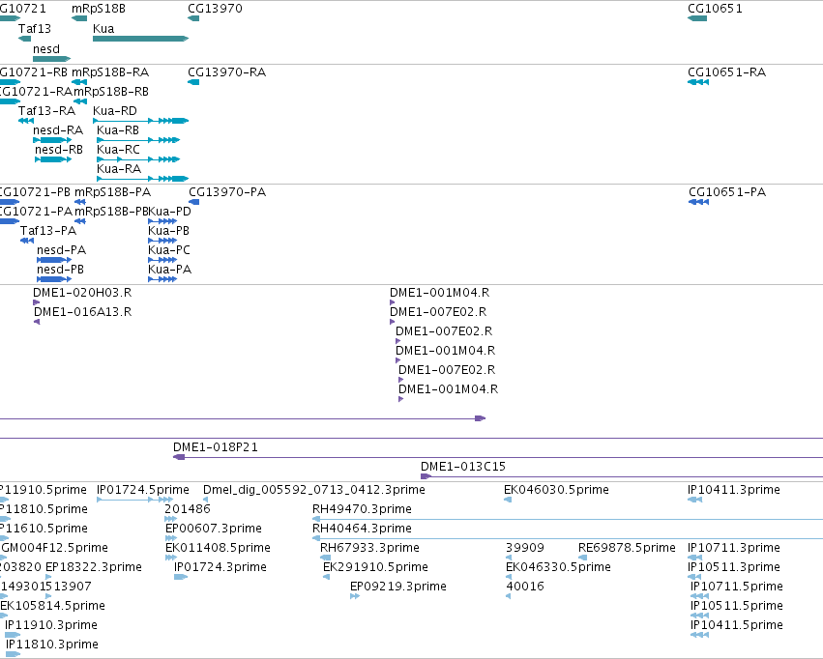Click the IP10711.3prime label

pyautogui.click(x=734, y=549)
